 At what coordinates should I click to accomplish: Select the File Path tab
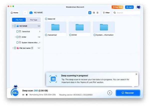pyautogui.click(x=19, y=20)
